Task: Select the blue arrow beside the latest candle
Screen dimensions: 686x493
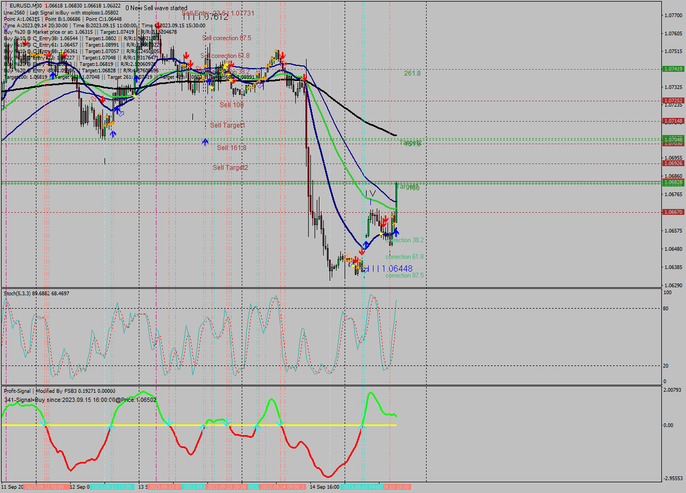Action: (397, 232)
